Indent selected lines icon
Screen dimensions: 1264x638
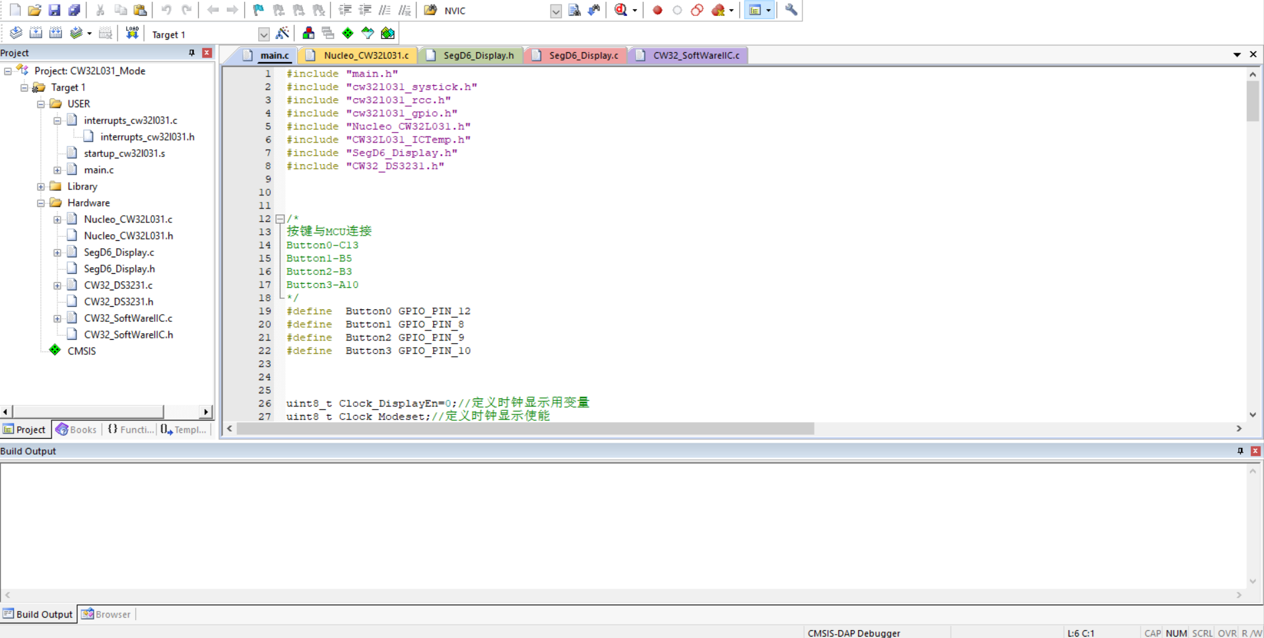tap(345, 10)
